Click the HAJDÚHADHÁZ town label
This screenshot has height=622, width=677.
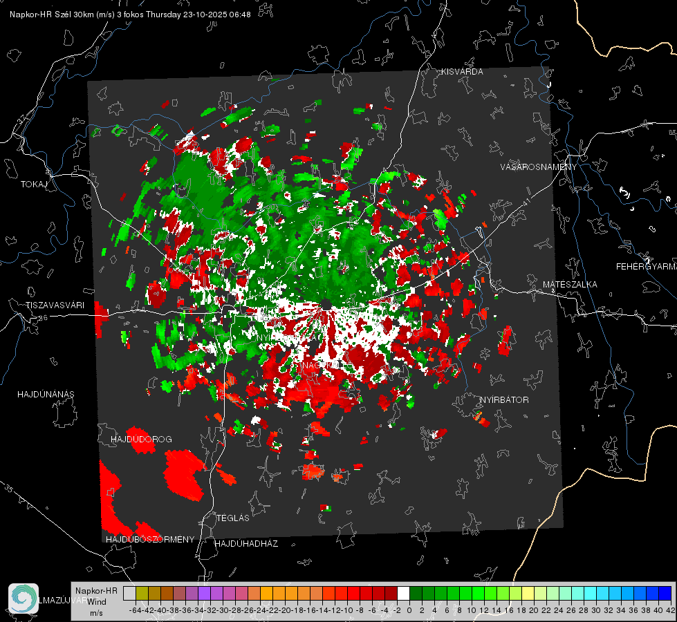click(x=246, y=544)
